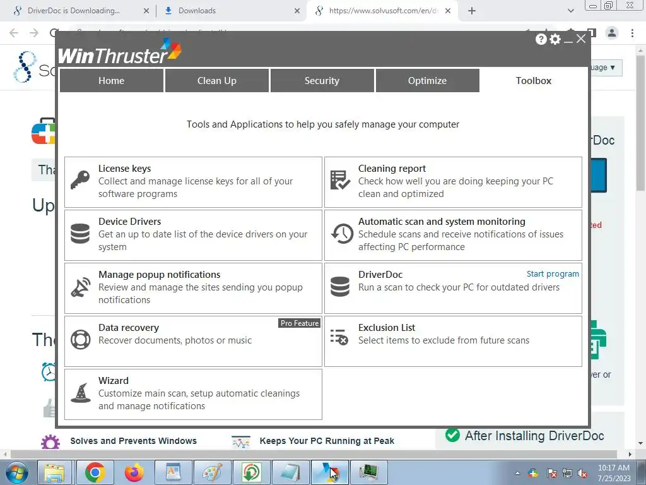Click the WinThruster taskbar icon
The image size is (646, 485).
click(x=329, y=472)
